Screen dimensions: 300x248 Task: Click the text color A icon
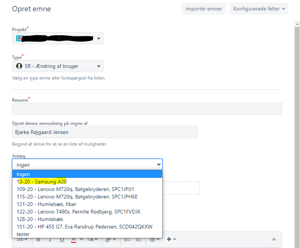pos(74,240)
